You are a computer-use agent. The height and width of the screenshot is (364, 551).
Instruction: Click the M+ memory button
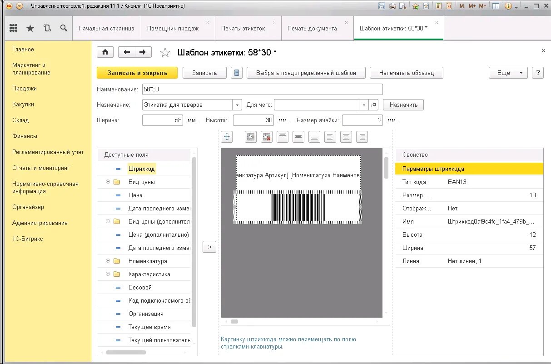click(472, 6)
